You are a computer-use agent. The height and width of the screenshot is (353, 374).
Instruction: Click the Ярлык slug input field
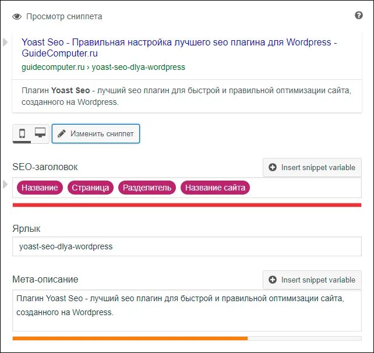pos(186,246)
